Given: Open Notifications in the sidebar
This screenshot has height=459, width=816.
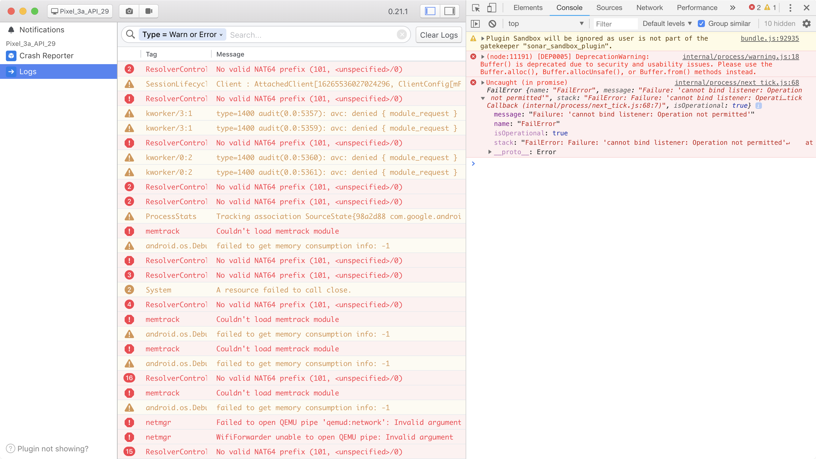Looking at the screenshot, I should point(42,30).
